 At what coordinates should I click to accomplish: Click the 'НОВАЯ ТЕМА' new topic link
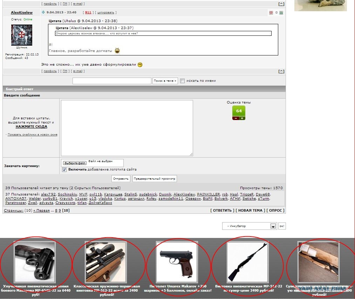coord(250,210)
